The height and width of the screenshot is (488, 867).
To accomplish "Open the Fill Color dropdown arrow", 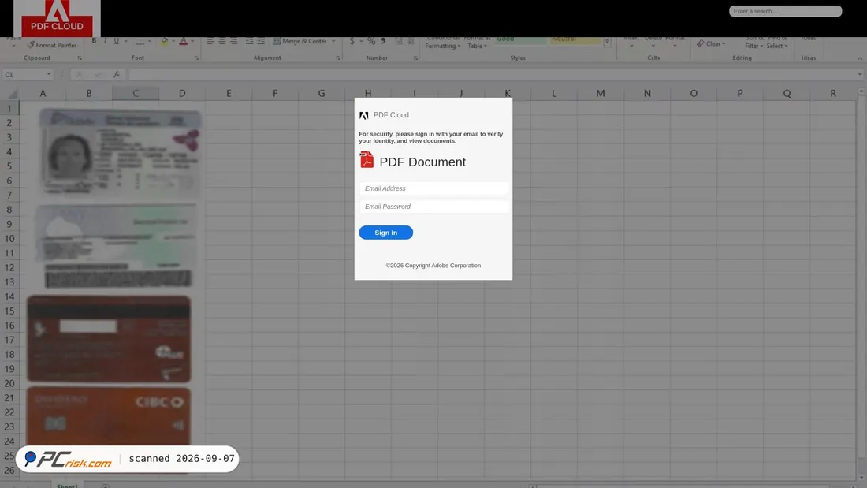I will (173, 41).
